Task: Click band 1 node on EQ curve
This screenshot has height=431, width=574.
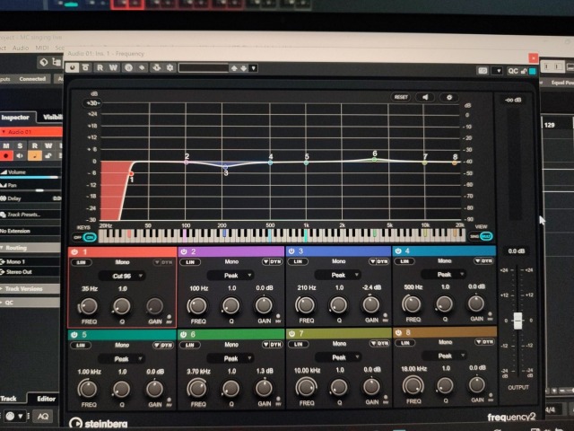Action: [x=132, y=173]
